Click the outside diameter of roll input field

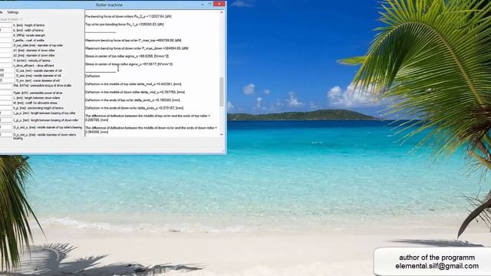[x=7, y=71]
